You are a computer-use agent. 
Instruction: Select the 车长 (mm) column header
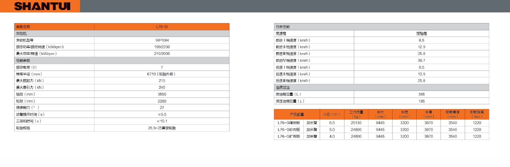pyautogui.click(x=380, y=114)
